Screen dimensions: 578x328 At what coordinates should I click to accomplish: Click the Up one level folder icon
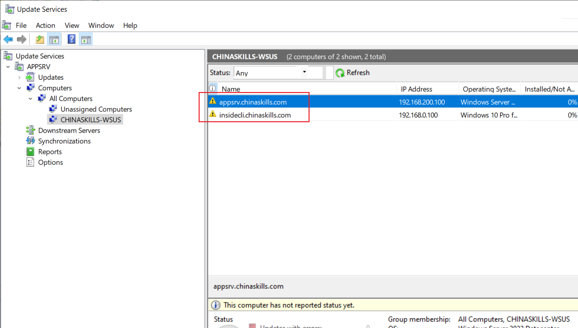coord(40,39)
